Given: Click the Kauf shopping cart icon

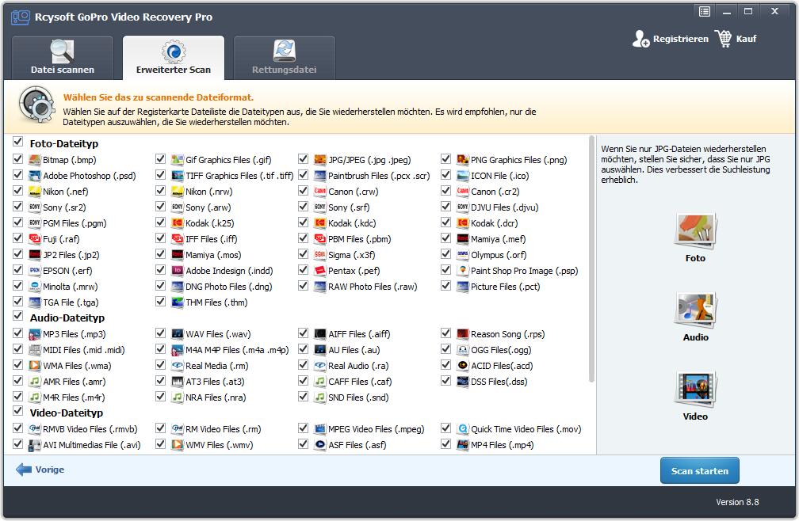Looking at the screenshot, I should point(724,39).
